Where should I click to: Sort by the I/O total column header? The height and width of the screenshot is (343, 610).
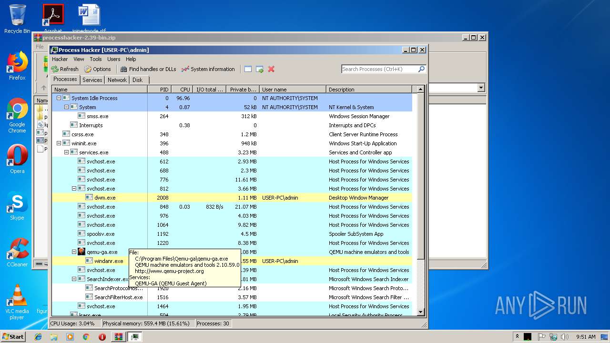(209, 89)
